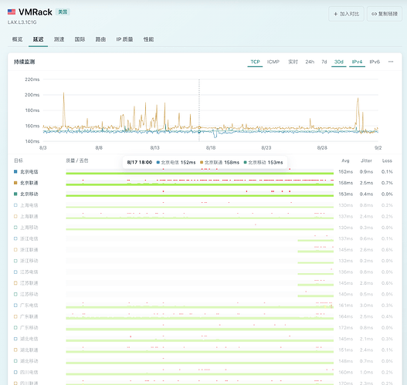Enable the 广东移动 series checkbox
This screenshot has width=407, height=385.
(15, 328)
